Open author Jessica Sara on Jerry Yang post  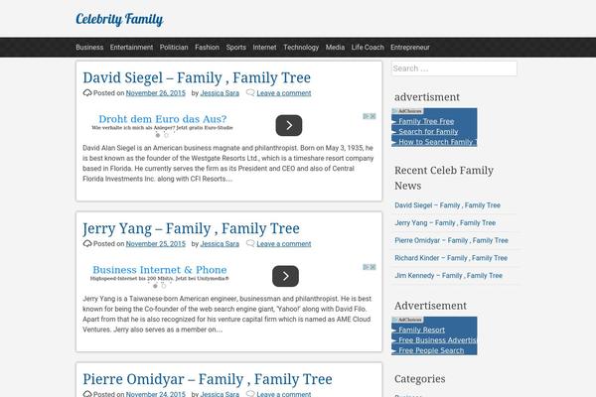click(x=220, y=244)
